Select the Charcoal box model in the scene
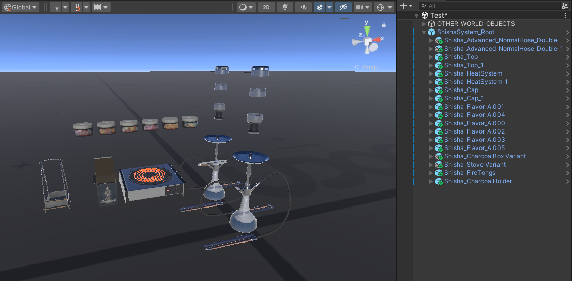 click(106, 181)
